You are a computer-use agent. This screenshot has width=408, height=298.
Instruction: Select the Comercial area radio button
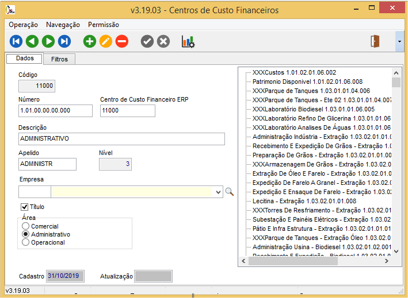tap(25, 226)
